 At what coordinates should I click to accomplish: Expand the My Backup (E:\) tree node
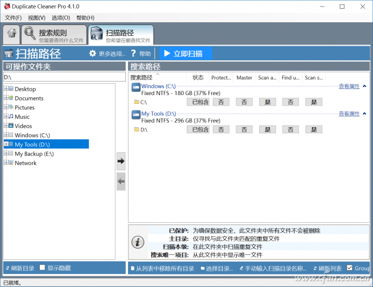[x=6, y=153]
